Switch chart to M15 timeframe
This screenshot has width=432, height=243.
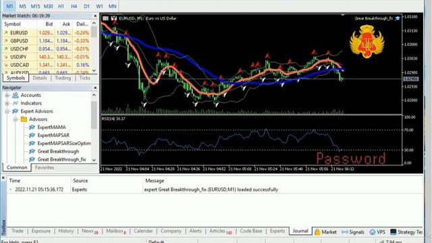click(35, 6)
